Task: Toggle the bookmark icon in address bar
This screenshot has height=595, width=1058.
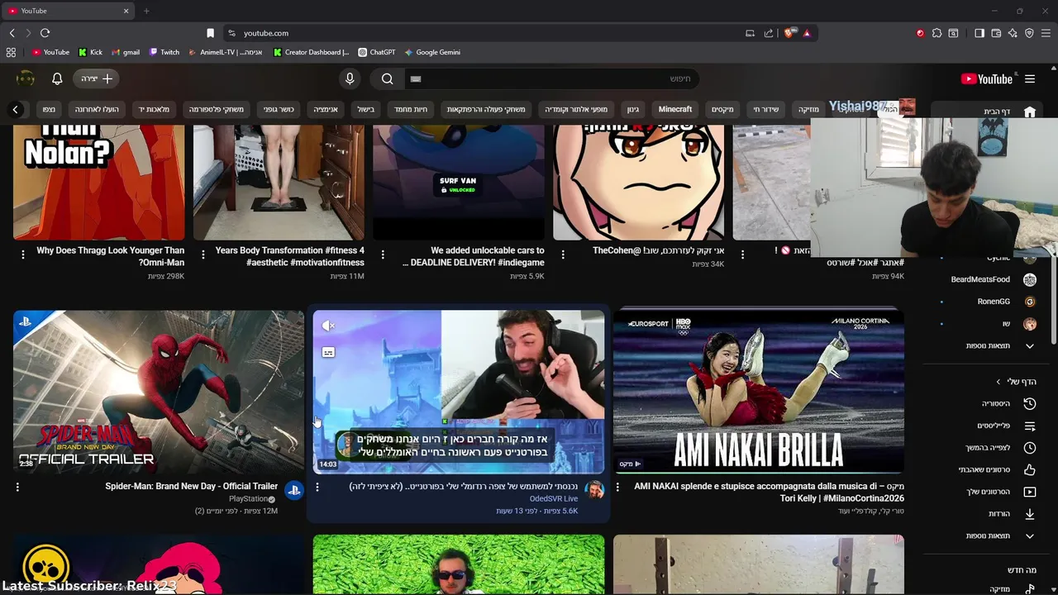Action: coord(210,33)
